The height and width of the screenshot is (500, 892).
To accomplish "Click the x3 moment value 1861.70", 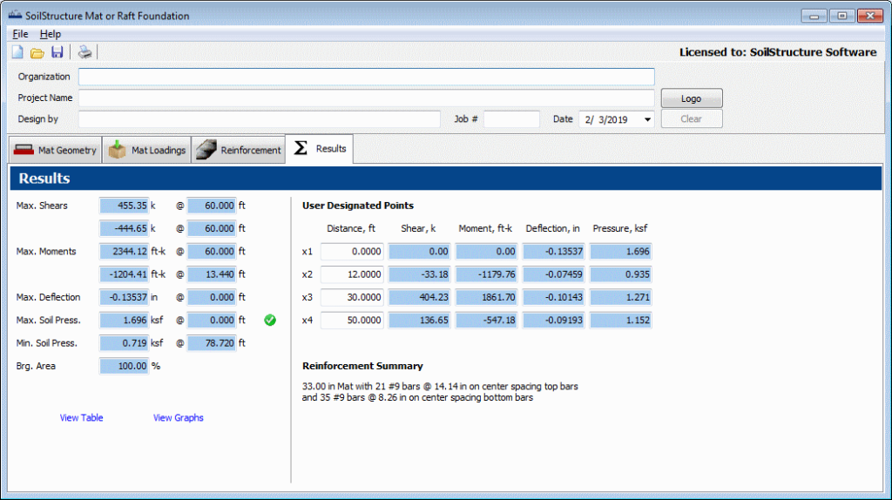I will click(x=487, y=297).
